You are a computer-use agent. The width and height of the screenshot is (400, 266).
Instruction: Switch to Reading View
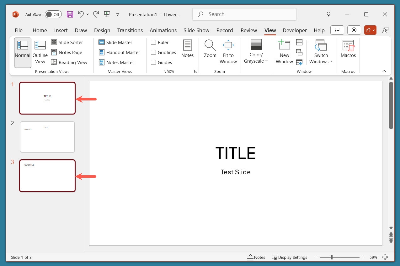[x=69, y=62]
